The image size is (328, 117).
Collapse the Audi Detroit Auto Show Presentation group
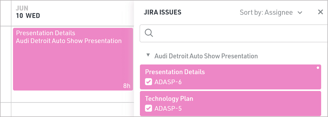(148, 55)
